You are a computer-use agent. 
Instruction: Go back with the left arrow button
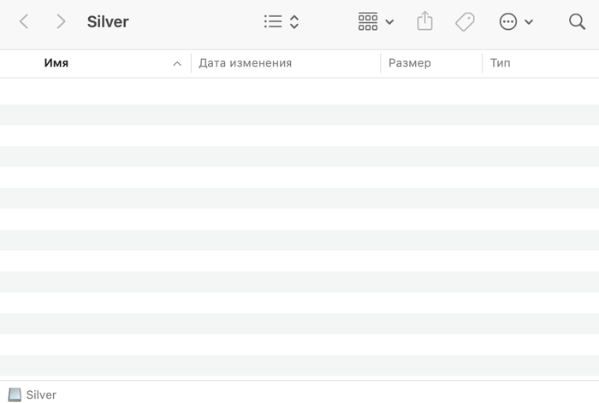(24, 22)
